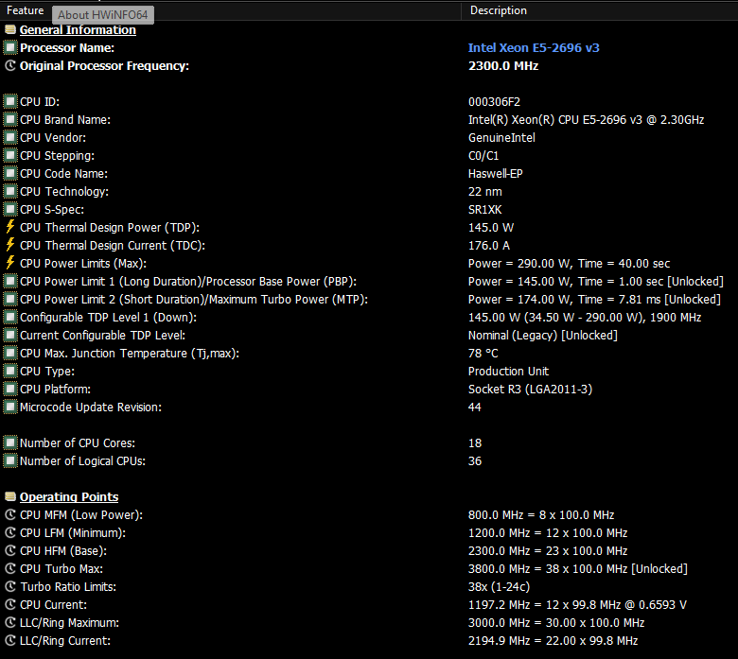Image resolution: width=738 pixels, height=659 pixels.
Task: Select the Microcode Update Revision row
Action: click(91, 408)
